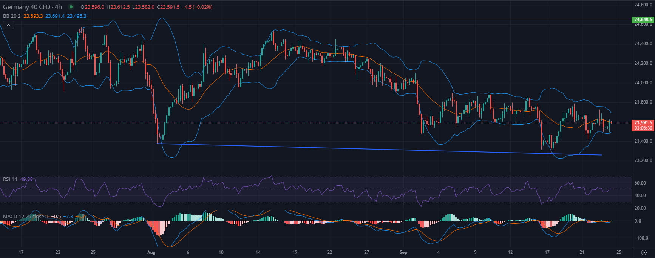Viewport: 655px width, 258px height.
Task: Select the blue support trendline
Action: 378,149
